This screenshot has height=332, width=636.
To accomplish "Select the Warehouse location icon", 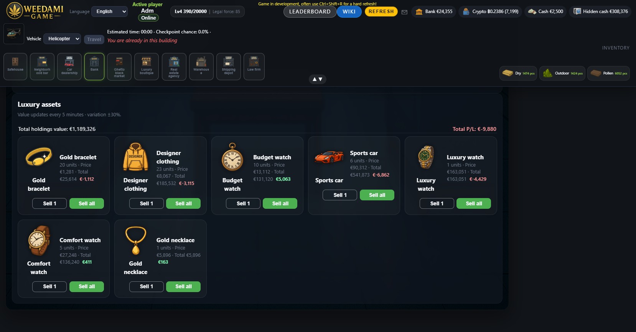I will coord(201,66).
